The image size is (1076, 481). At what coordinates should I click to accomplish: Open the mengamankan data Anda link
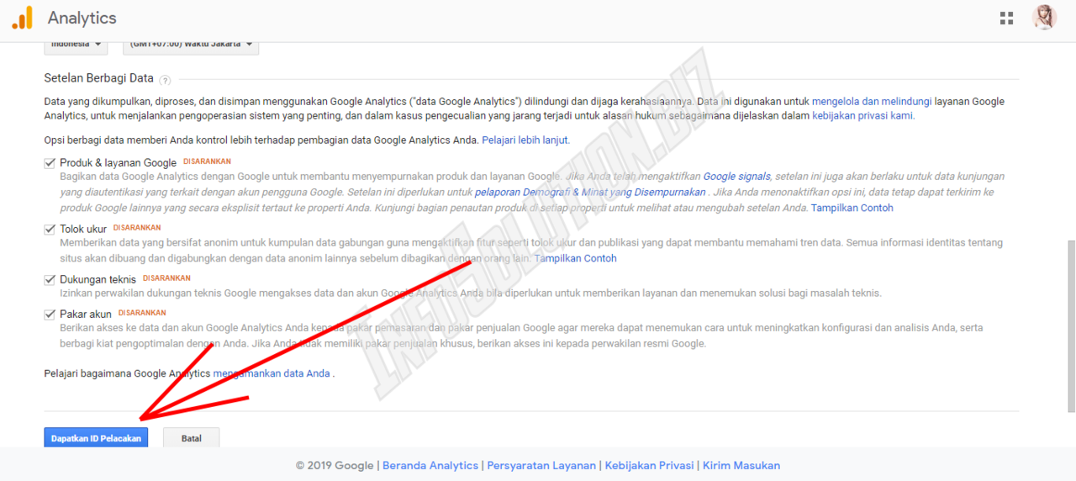(x=272, y=373)
